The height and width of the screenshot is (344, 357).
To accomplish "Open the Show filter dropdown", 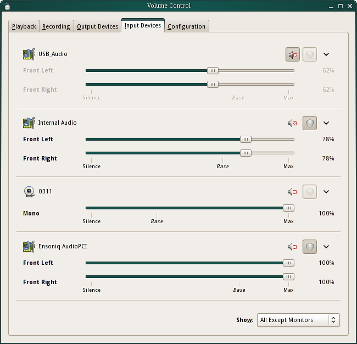I will click(298, 320).
